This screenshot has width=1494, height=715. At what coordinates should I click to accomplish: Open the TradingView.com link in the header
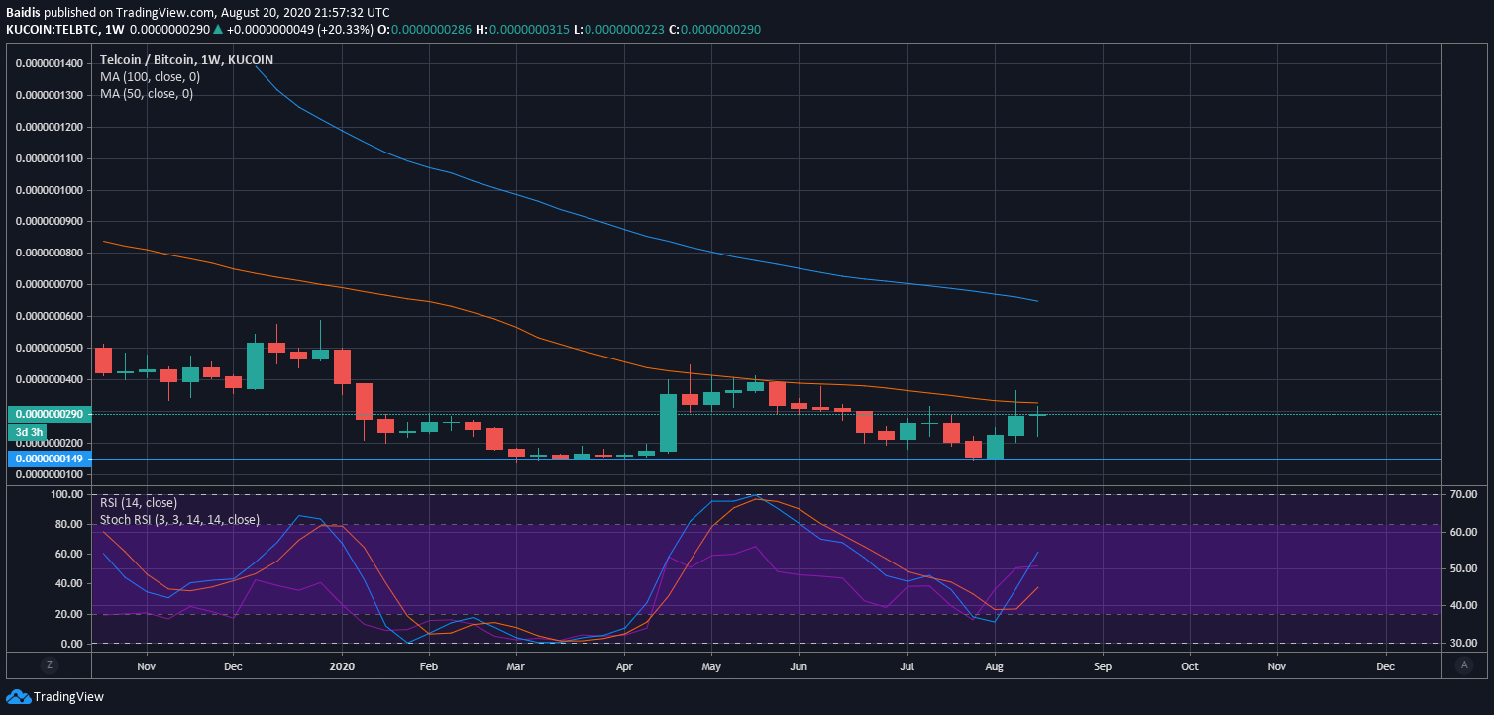pyautogui.click(x=165, y=12)
